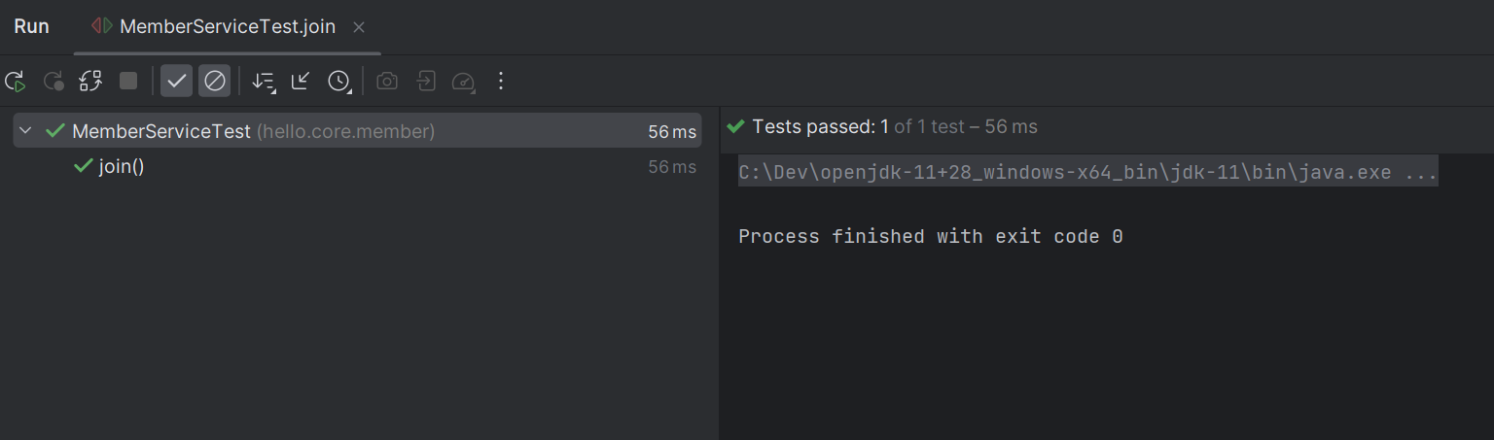Image resolution: width=1494 pixels, height=440 pixels.
Task: Click the Run tool window title
Action: tap(31, 27)
